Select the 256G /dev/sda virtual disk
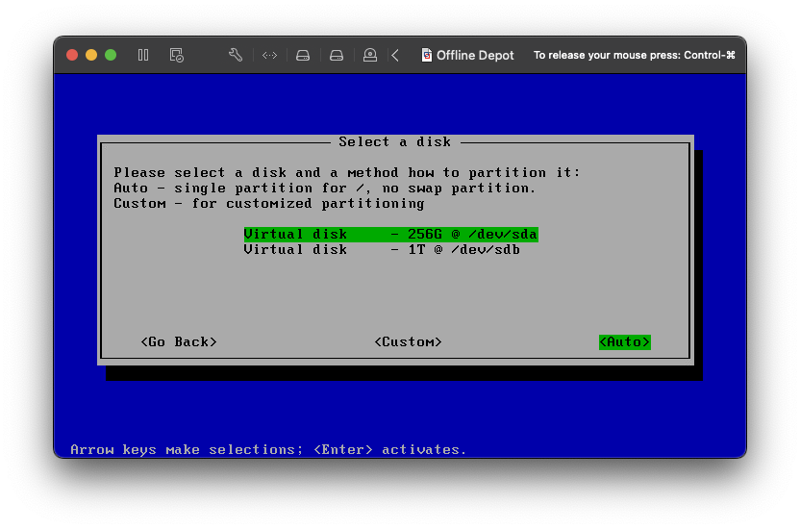Viewport: 800px width, 529px height. coord(390,234)
